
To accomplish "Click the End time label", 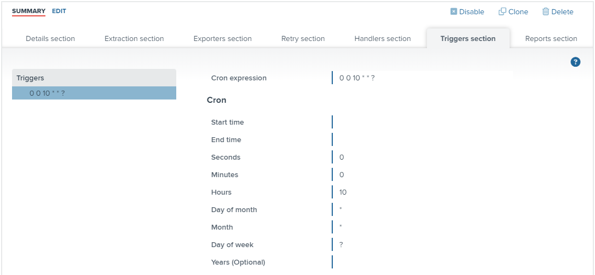I will tap(226, 140).
